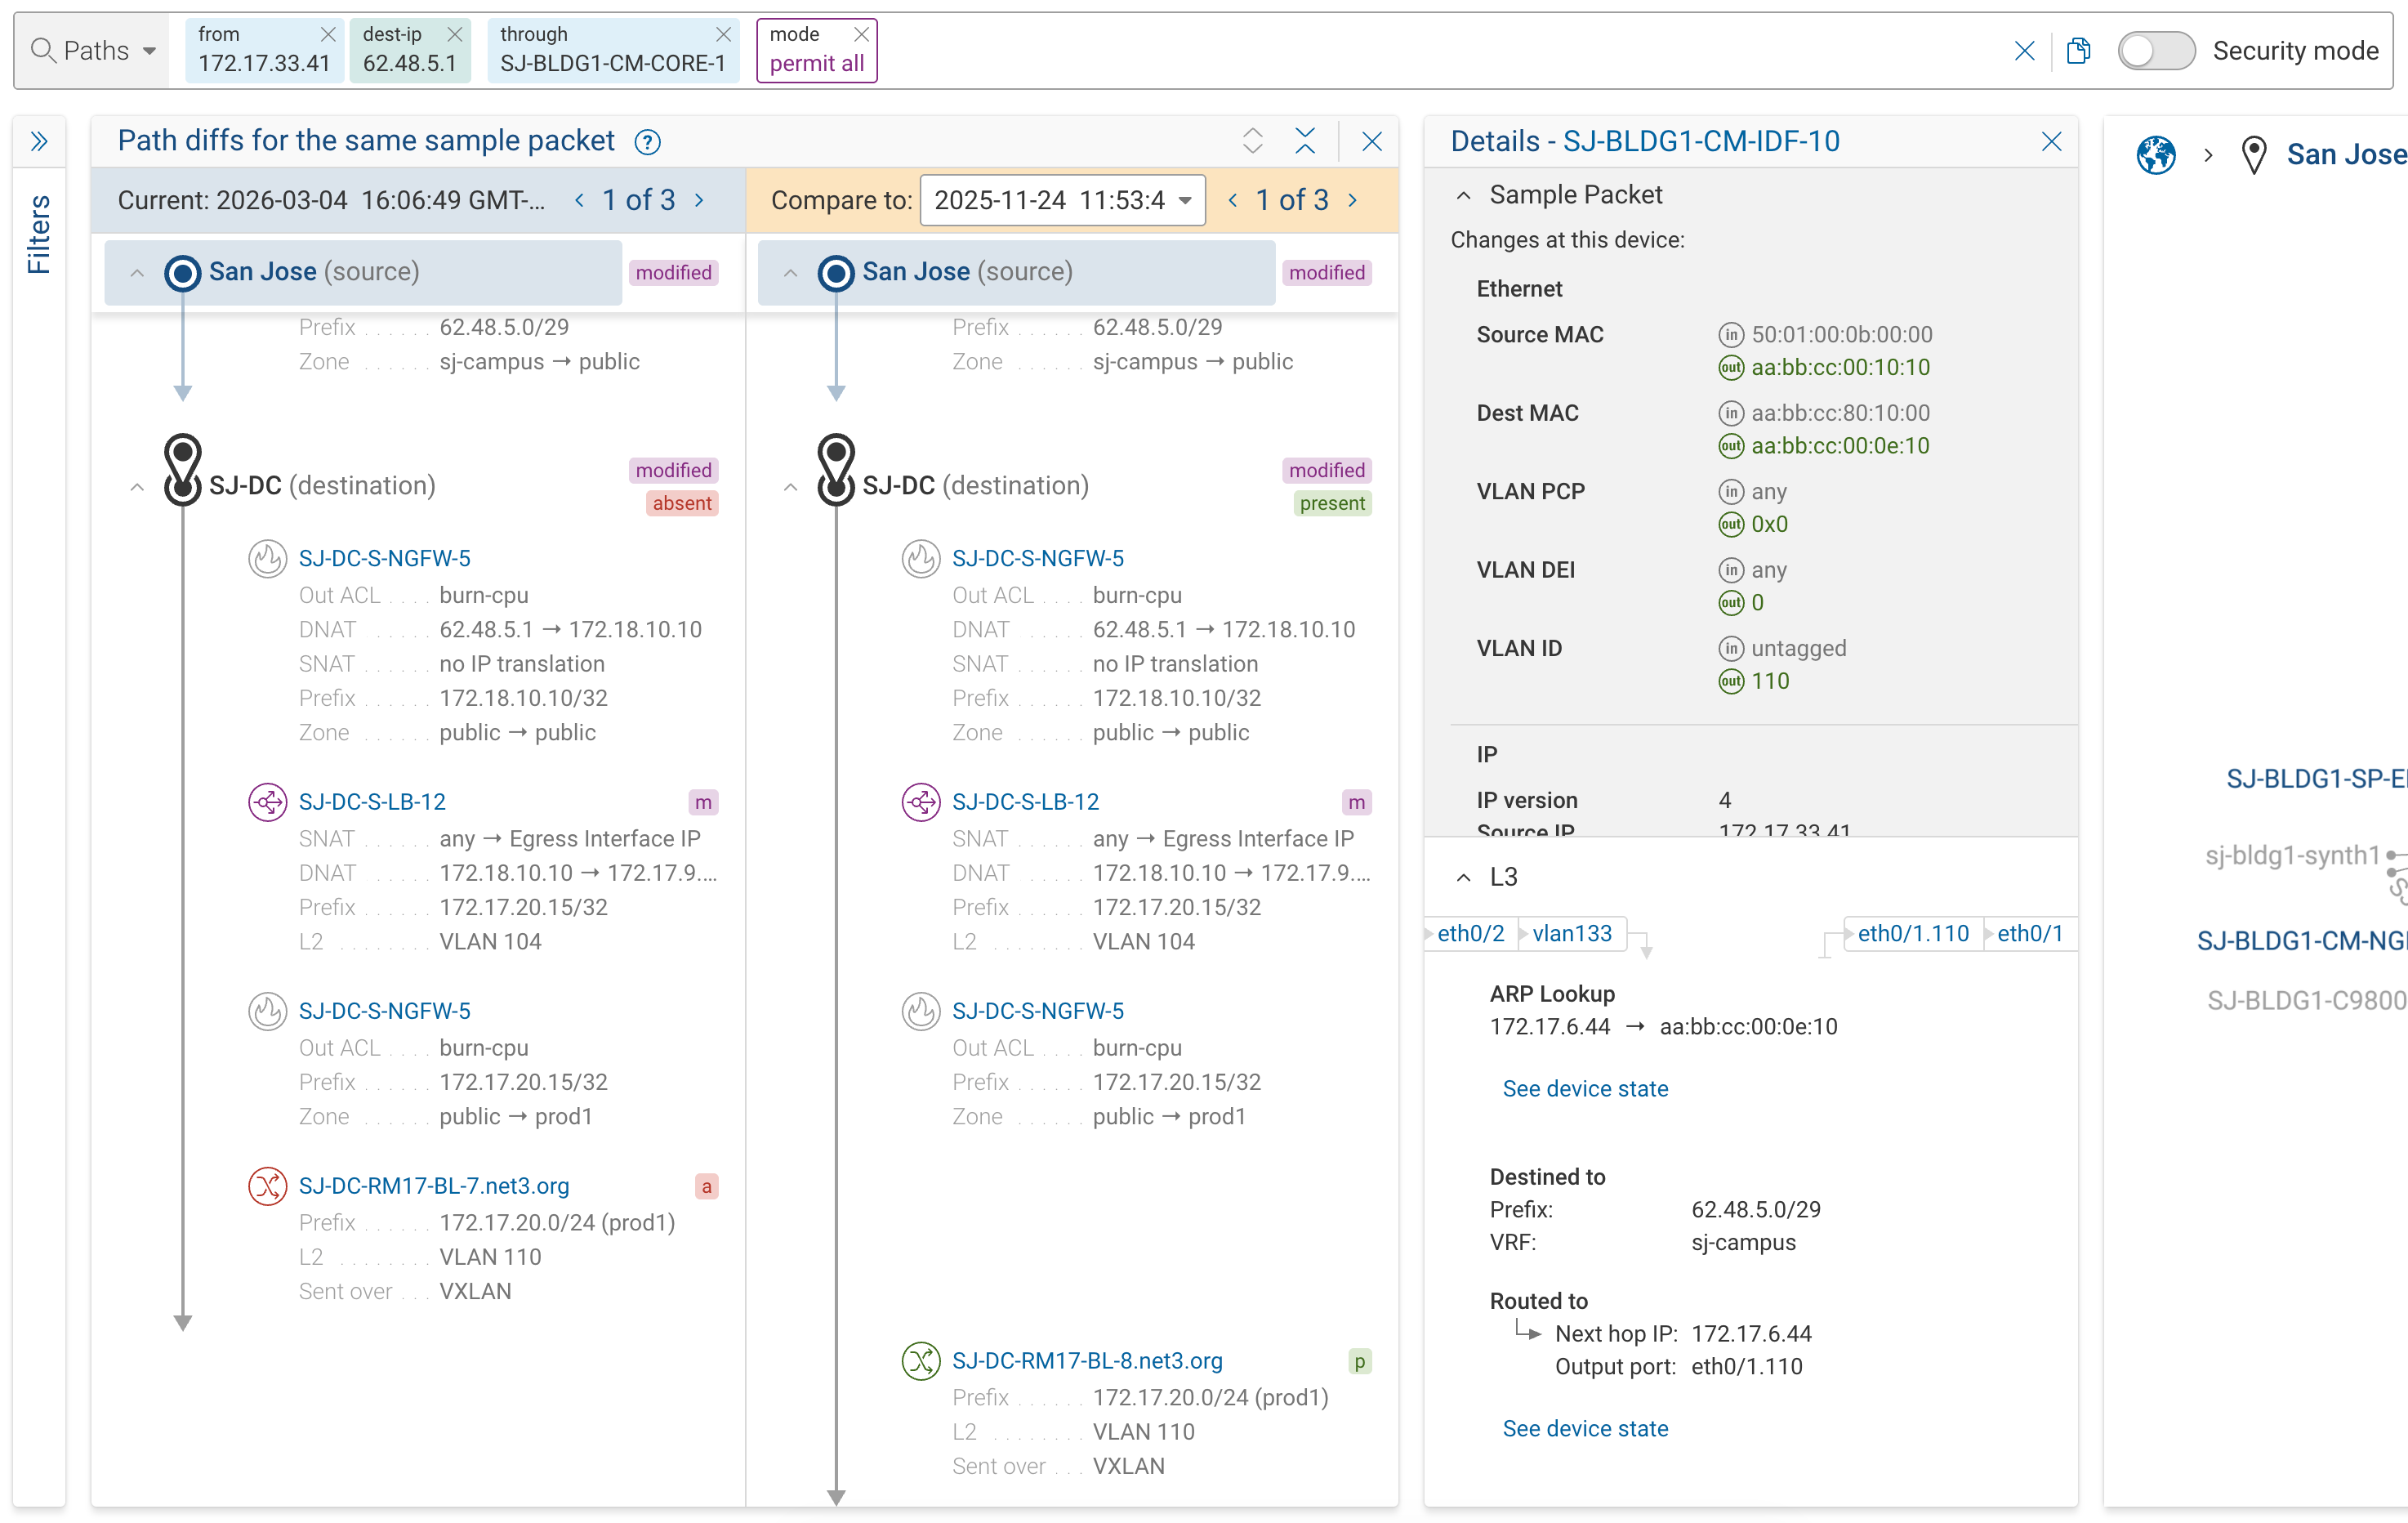The image size is (2408, 1523).
Task: Collapse all path diff hops
Action: [x=1305, y=141]
